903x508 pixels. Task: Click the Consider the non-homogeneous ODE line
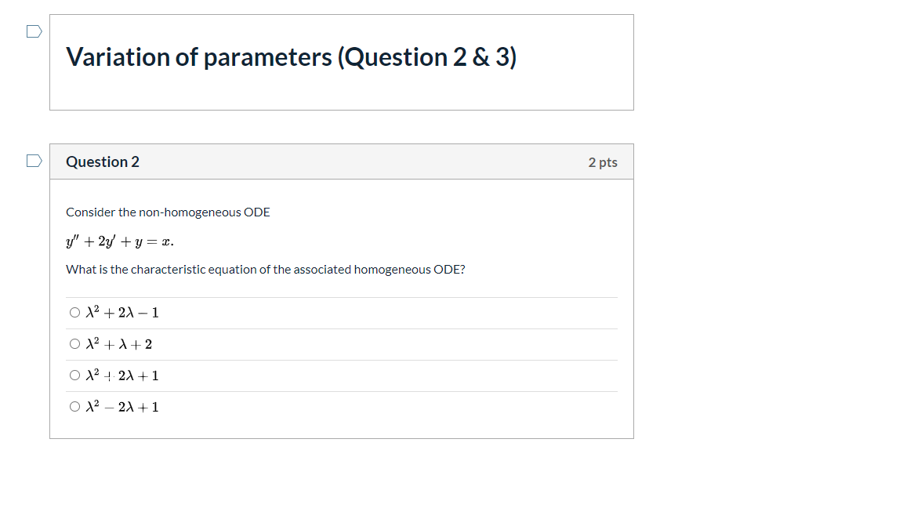tap(168, 212)
